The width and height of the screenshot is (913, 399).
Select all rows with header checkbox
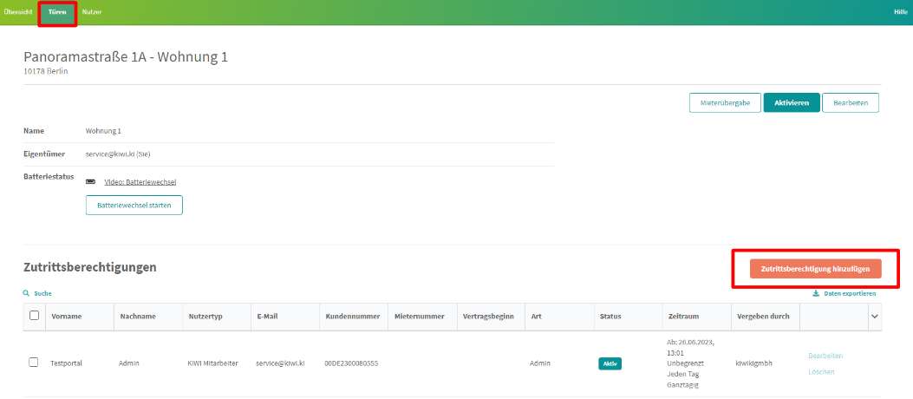34,316
